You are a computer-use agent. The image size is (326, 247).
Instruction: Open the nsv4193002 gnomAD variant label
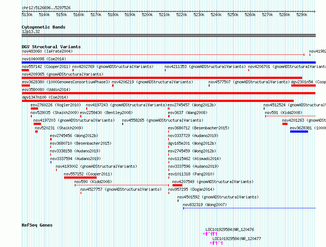[x=96, y=166]
